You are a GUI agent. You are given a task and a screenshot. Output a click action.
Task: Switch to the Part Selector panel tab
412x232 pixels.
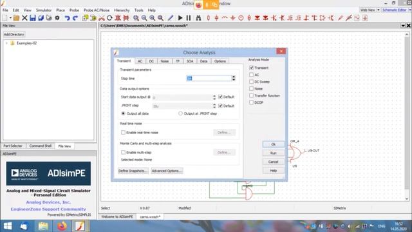tap(13, 146)
